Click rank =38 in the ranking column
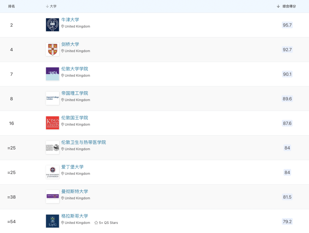 (x=11, y=197)
